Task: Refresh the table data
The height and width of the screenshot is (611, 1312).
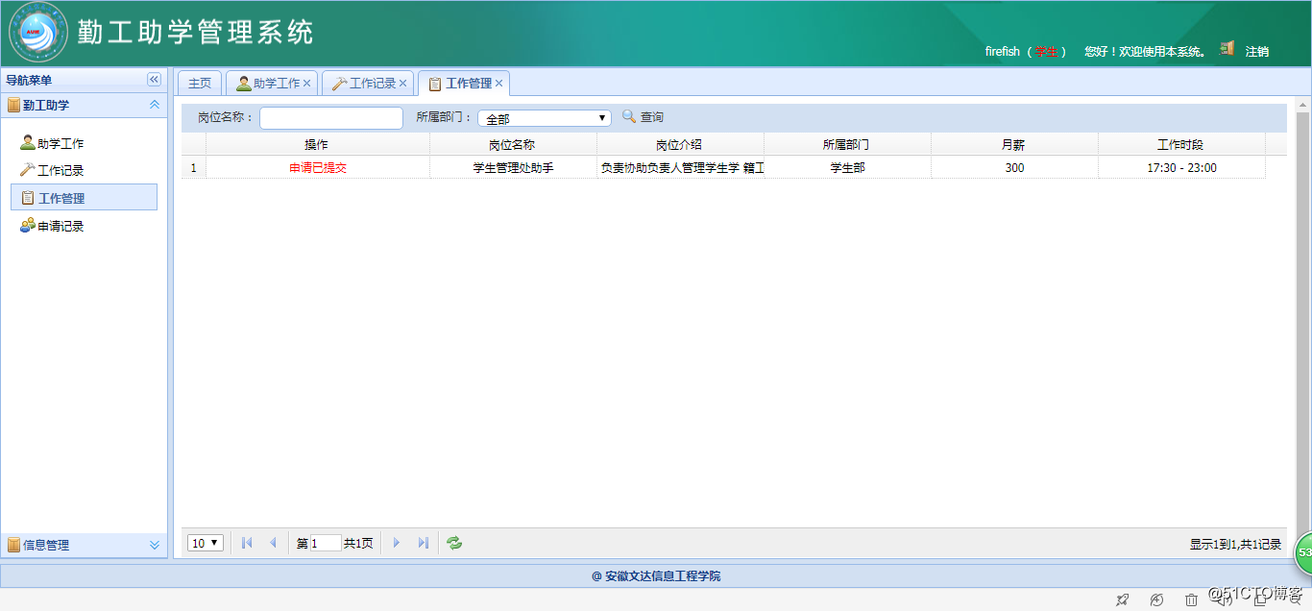Action: [x=454, y=543]
